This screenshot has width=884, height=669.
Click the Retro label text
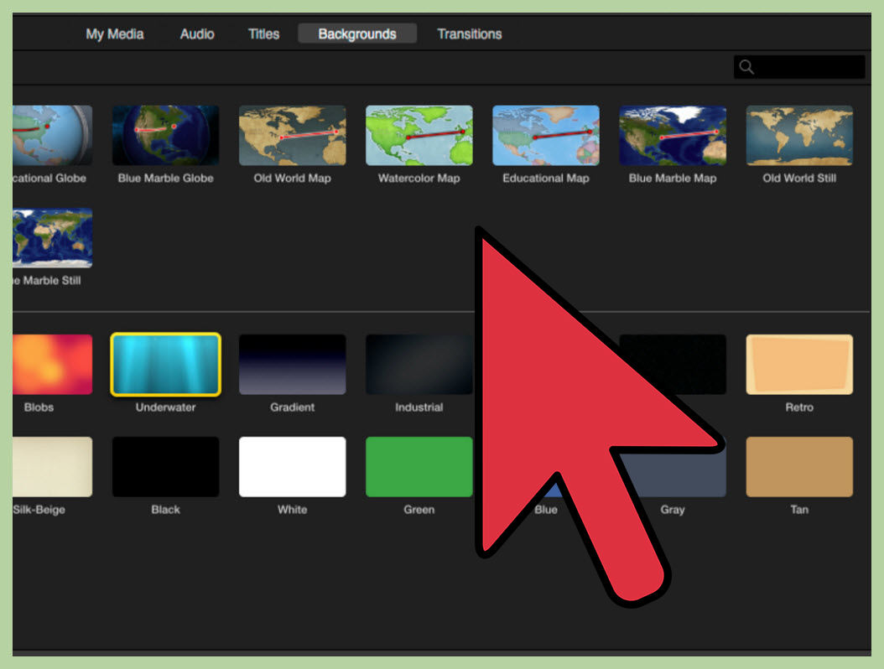pyautogui.click(x=799, y=407)
